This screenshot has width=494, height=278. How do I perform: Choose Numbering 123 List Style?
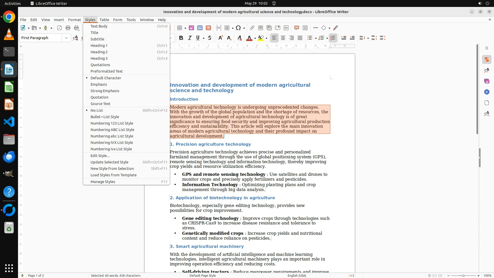[112, 123]
